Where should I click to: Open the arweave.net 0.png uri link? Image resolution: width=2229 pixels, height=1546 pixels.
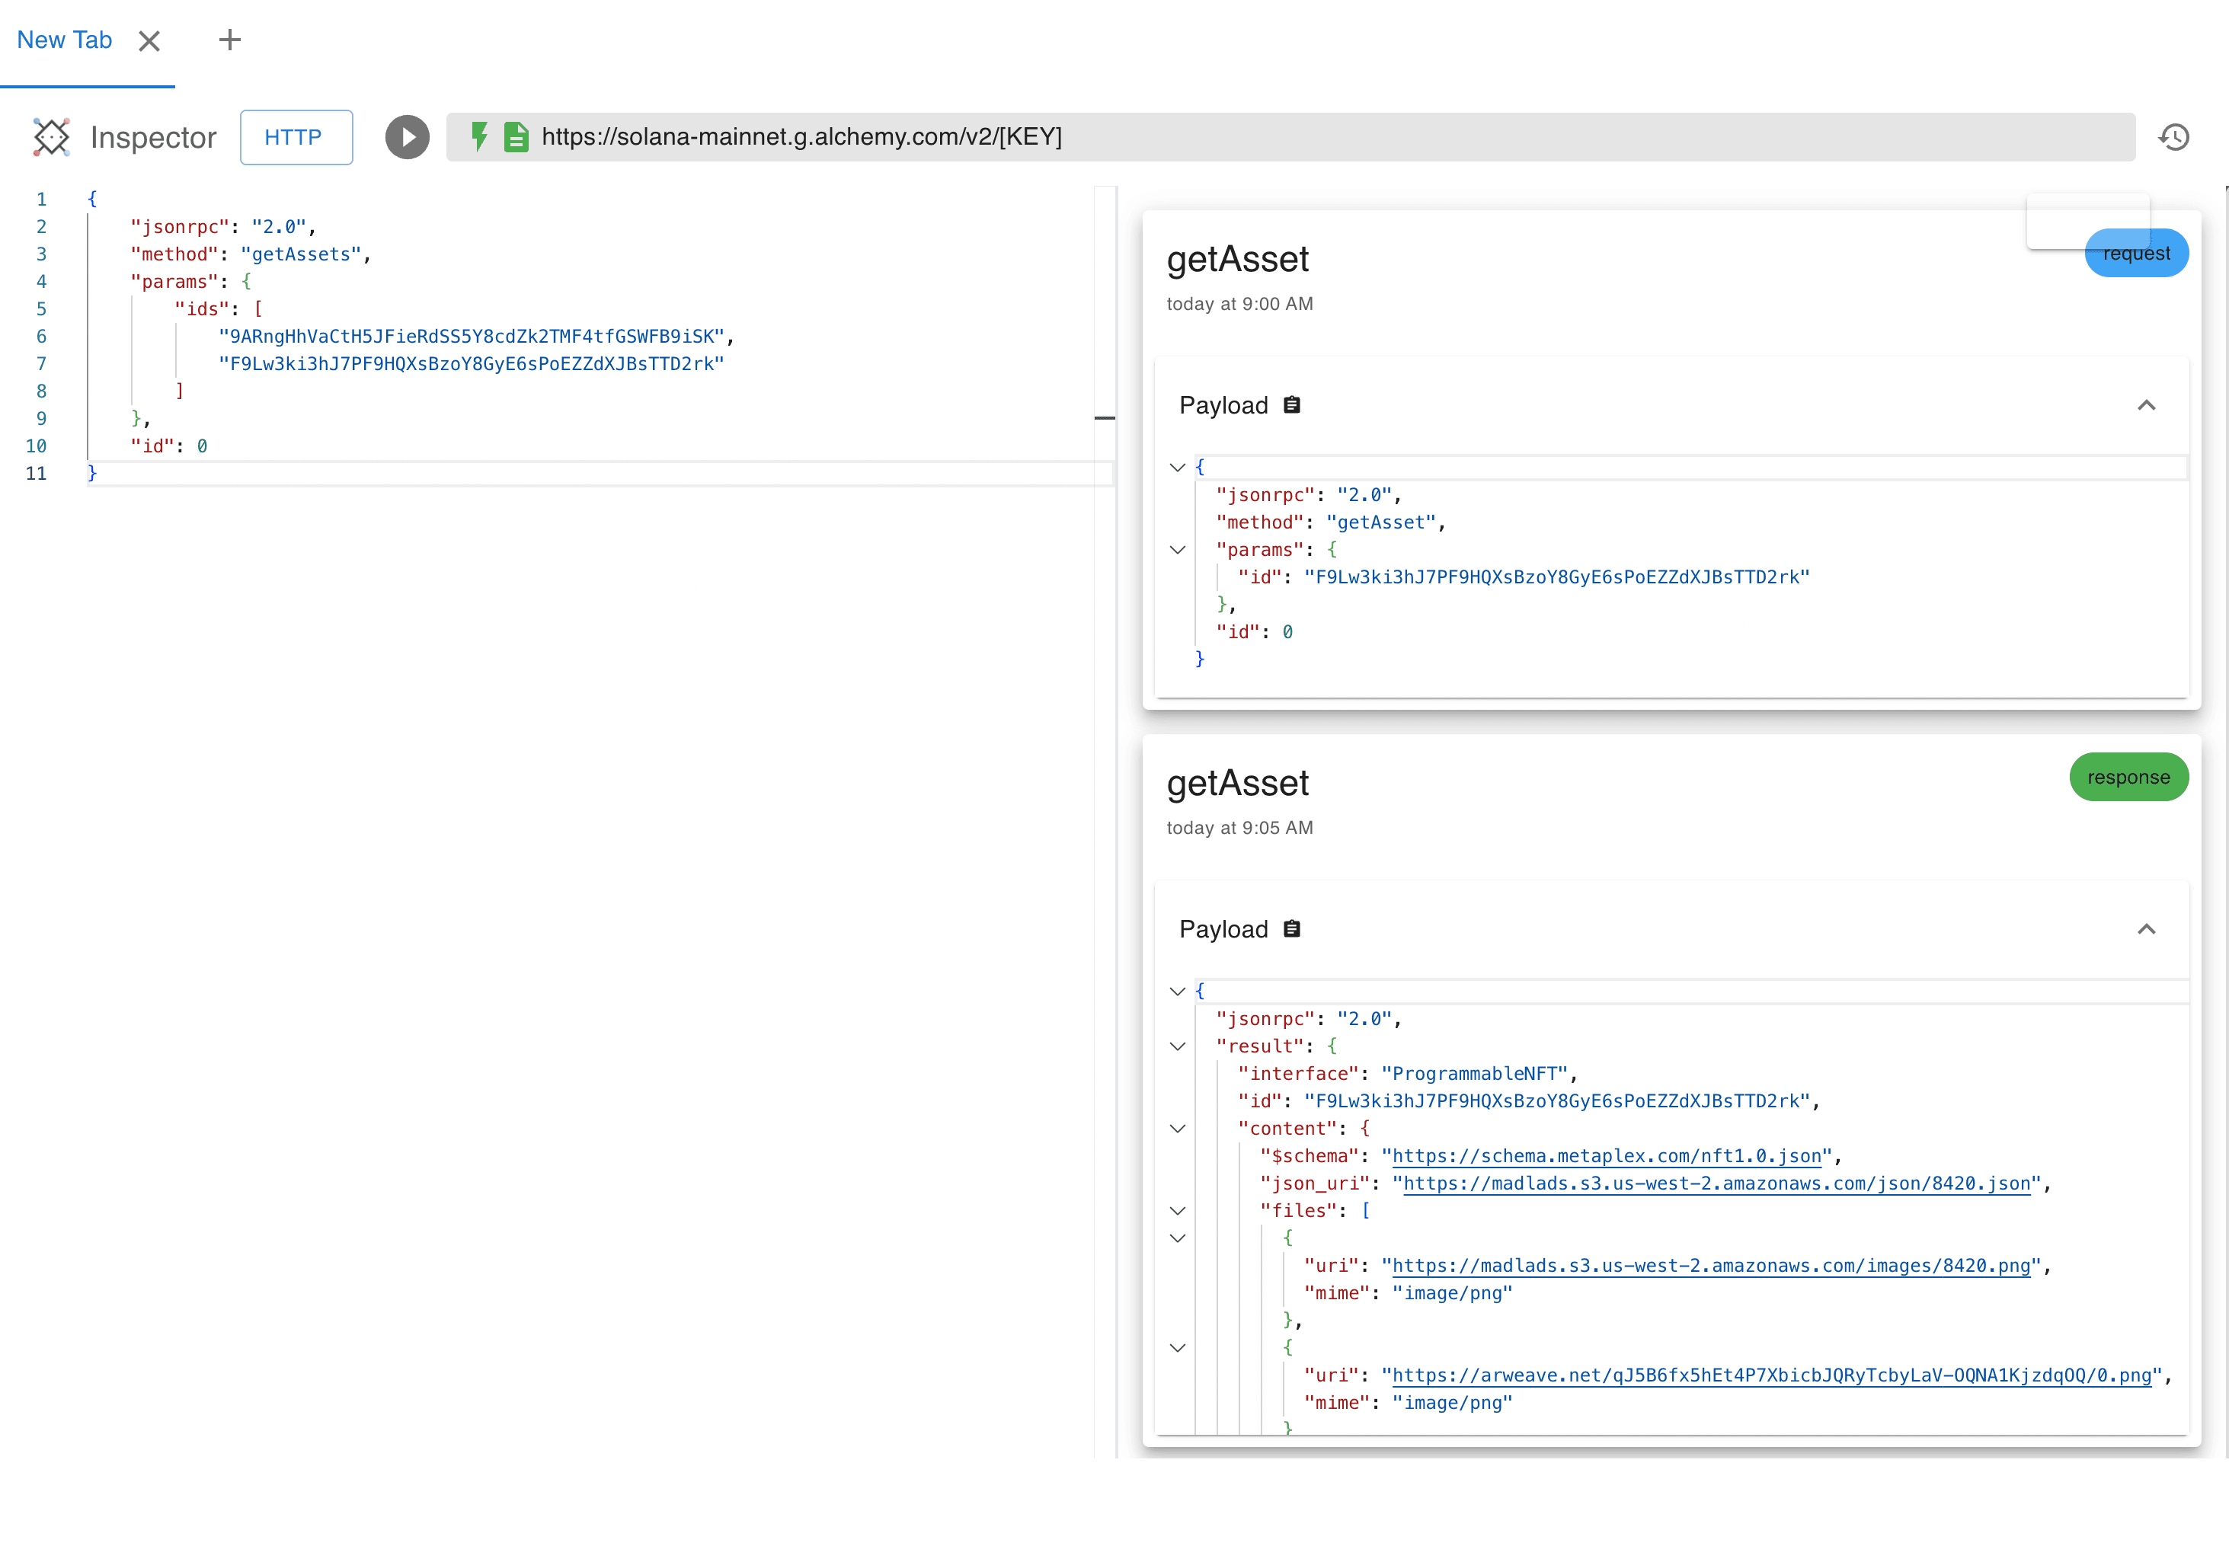(x=1771, y=1375)
